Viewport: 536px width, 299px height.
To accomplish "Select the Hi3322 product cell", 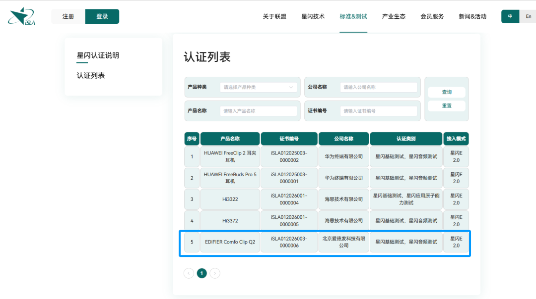I will click(x=230, y=199).
